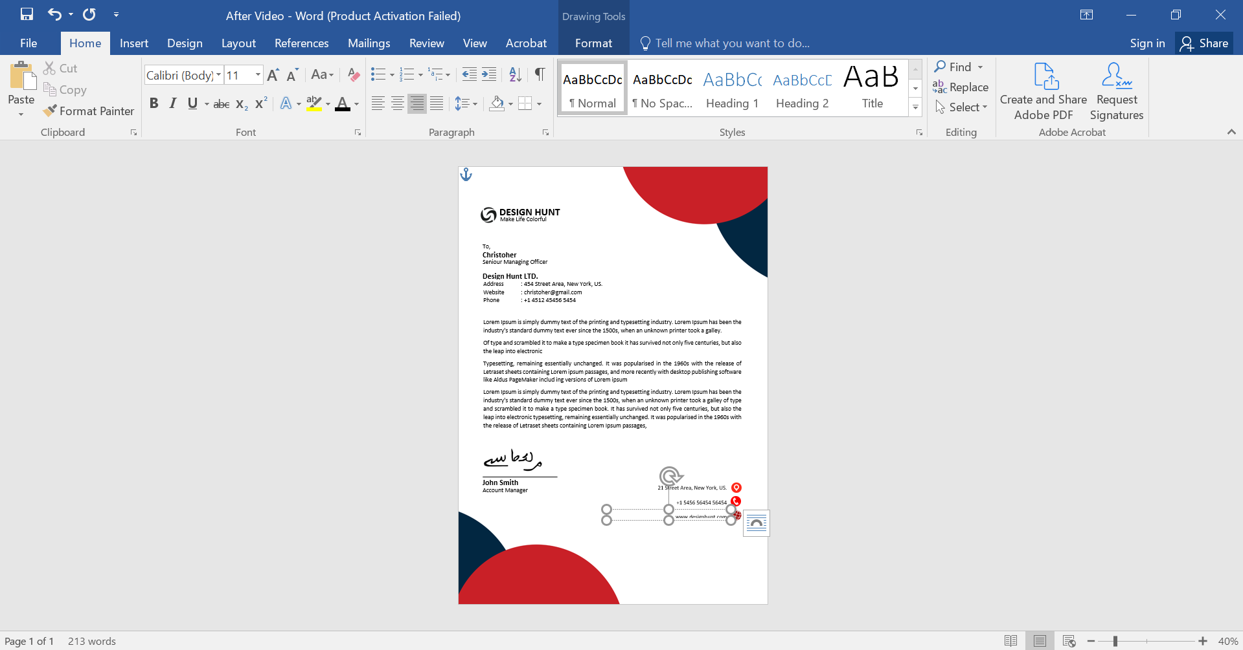Toggle Show/Hide paragraph marks

(x=540, y=74)
